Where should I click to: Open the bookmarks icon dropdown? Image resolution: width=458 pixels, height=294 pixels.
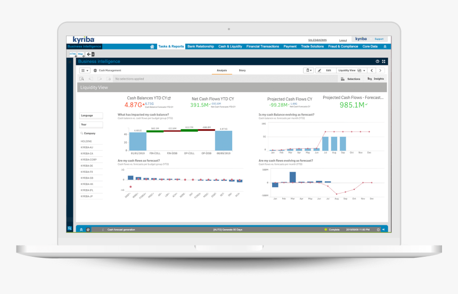308,70
